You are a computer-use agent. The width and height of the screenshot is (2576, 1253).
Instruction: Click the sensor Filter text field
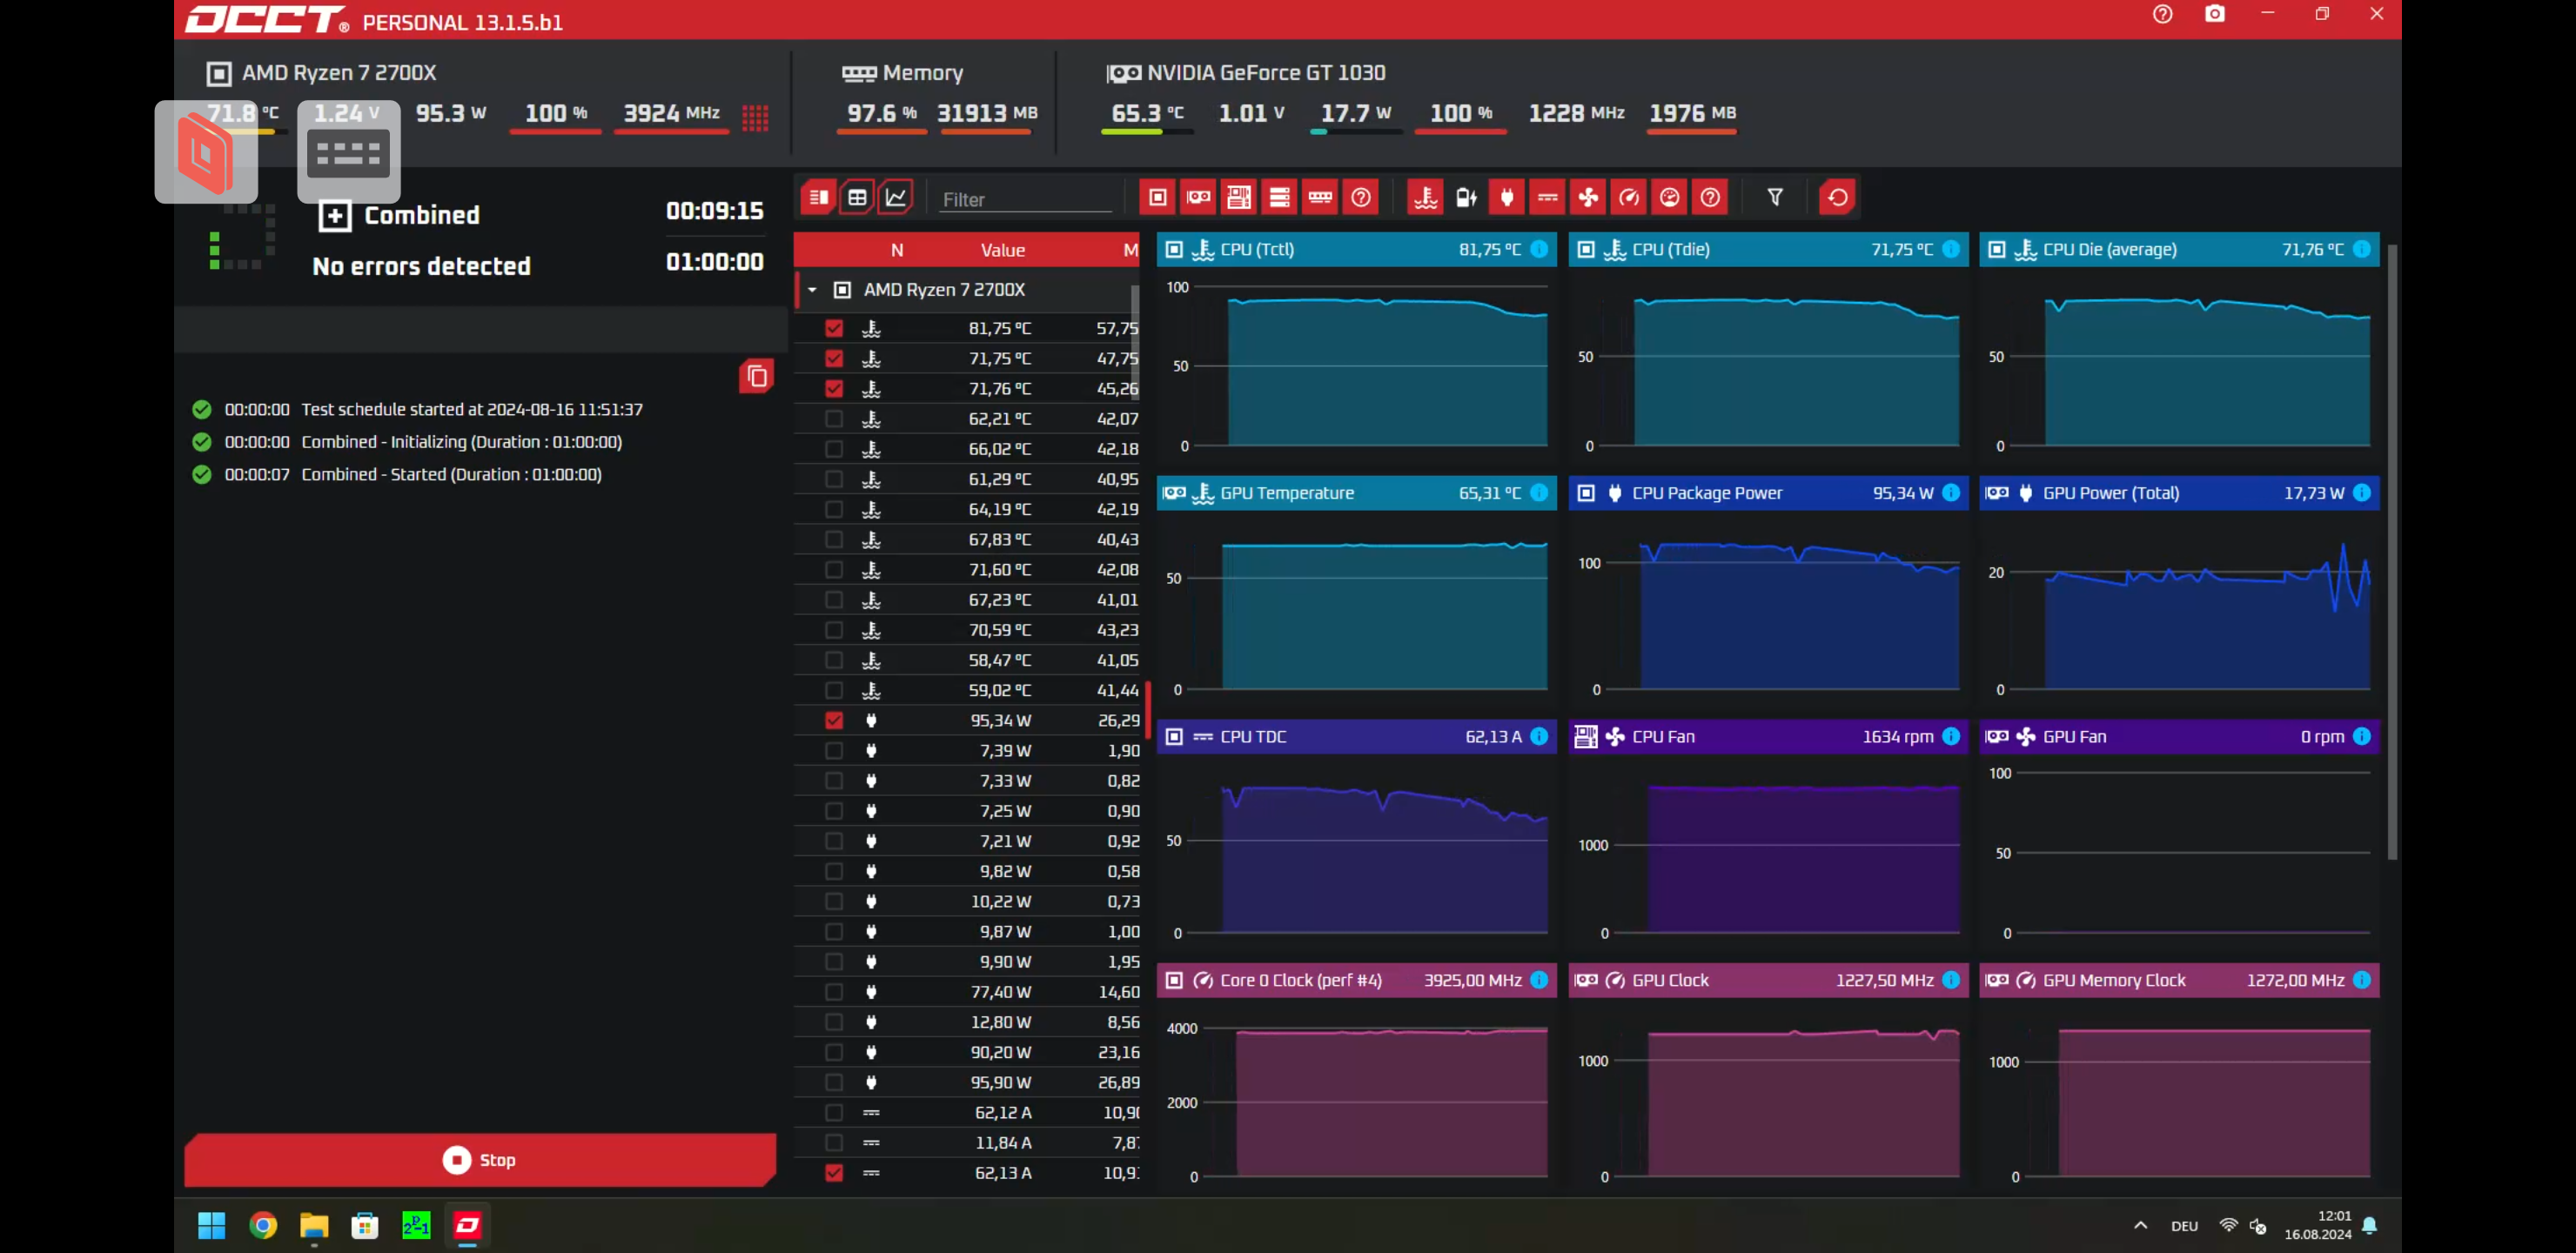(1025, 199)
